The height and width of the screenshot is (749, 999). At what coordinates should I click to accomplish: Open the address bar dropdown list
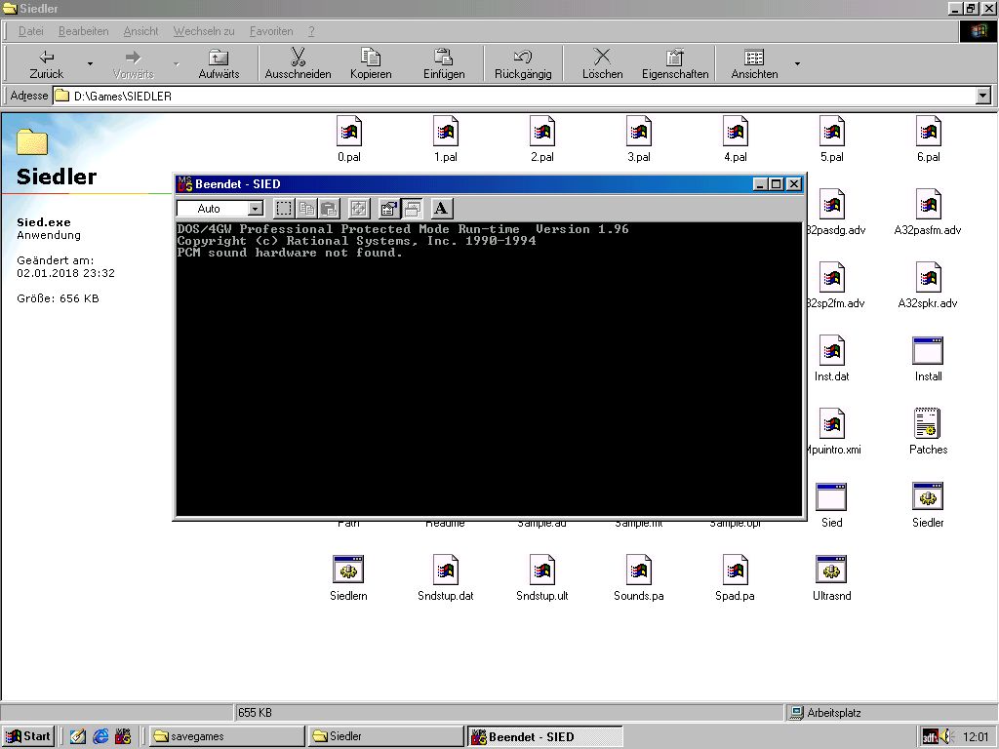(983, 96)
